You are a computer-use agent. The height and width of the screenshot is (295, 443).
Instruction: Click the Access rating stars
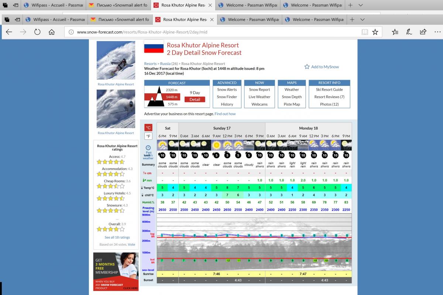[110, 162]
